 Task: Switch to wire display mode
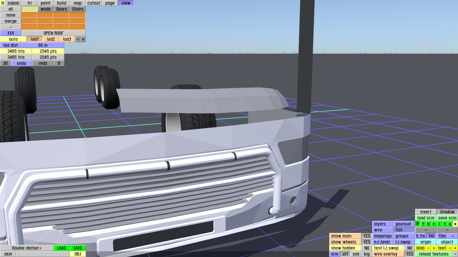pos(383,230)
